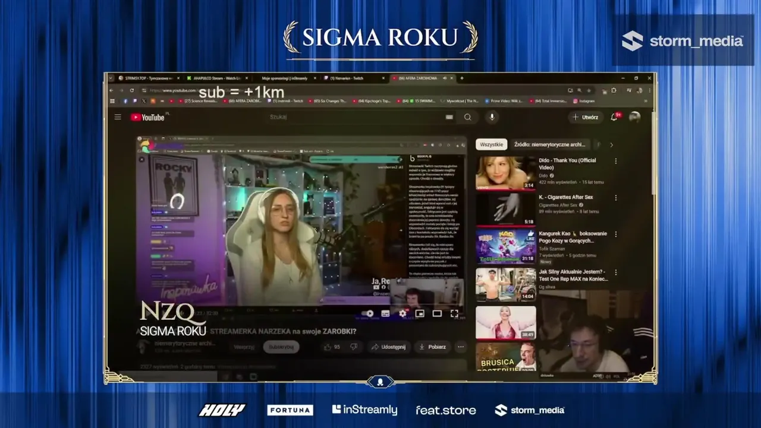Open the Six Changes Th... bookmark

(x=327, y=101)
